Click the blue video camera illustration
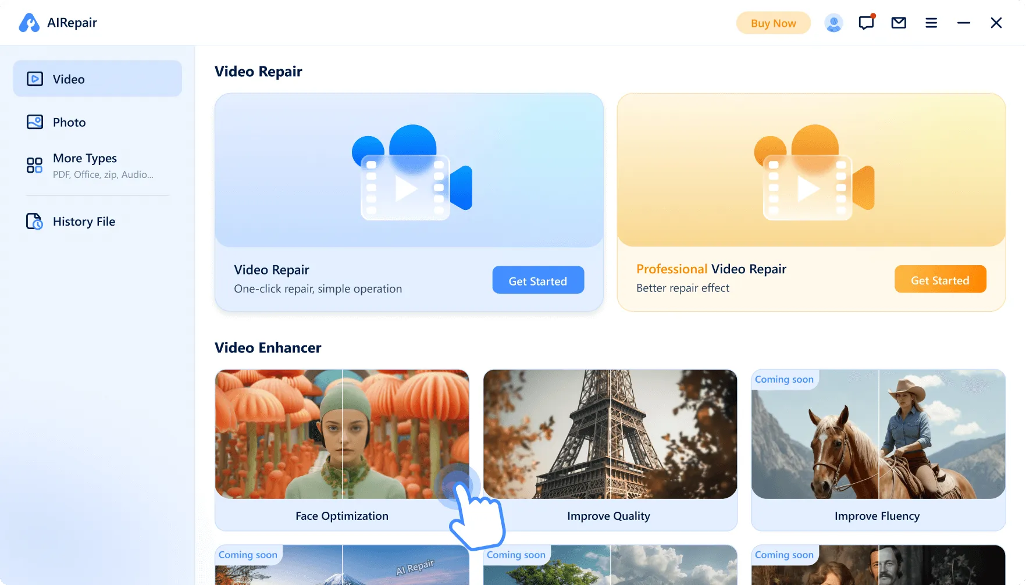Viewport: 1026px width, 585px height. tap(412, 172)
